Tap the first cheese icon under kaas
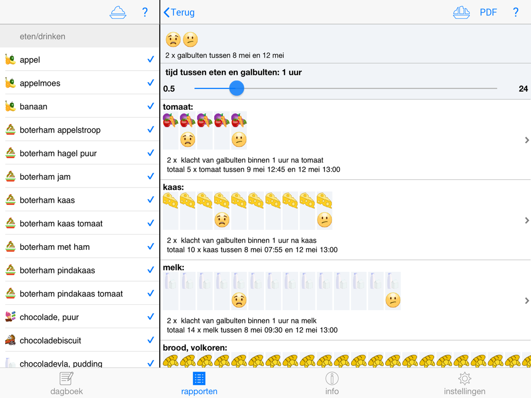 (x=171, y=200)
